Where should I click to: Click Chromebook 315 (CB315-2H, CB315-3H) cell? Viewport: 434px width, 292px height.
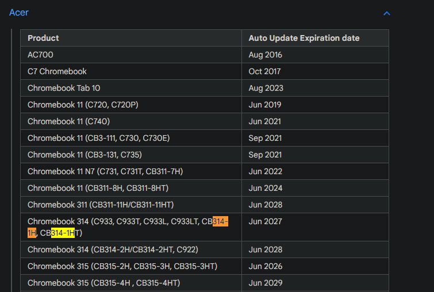[x=122, y=266]
